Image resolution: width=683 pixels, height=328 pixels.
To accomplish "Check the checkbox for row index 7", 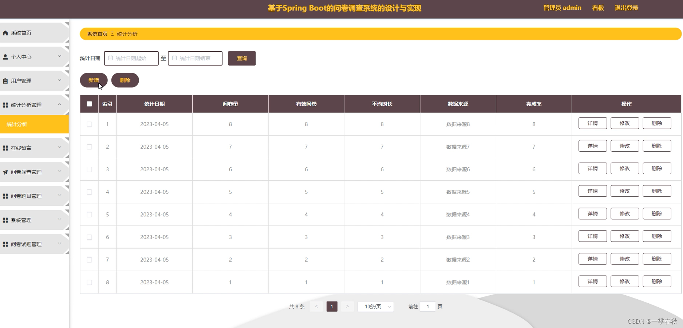I will click(89, 260).
